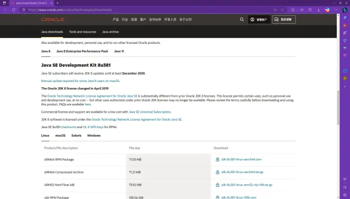350x199 pixels.
Task: Click the Oracle search magnifier icon
Action: (242, 20)
